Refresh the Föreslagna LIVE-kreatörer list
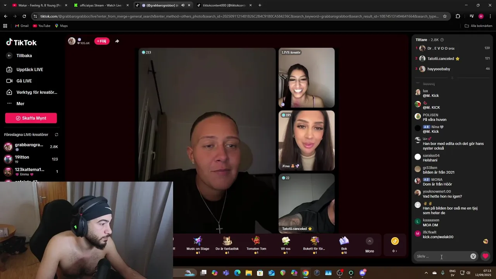 pos(57,135)
